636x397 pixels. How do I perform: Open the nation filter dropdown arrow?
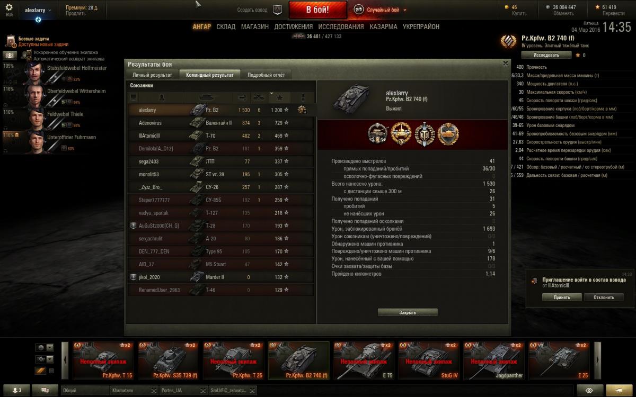(50, 347)
